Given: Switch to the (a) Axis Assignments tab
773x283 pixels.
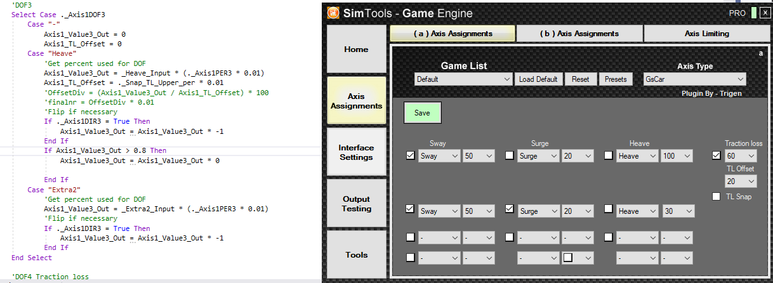Looking at the screenshot, I should [x=453, y=34].
